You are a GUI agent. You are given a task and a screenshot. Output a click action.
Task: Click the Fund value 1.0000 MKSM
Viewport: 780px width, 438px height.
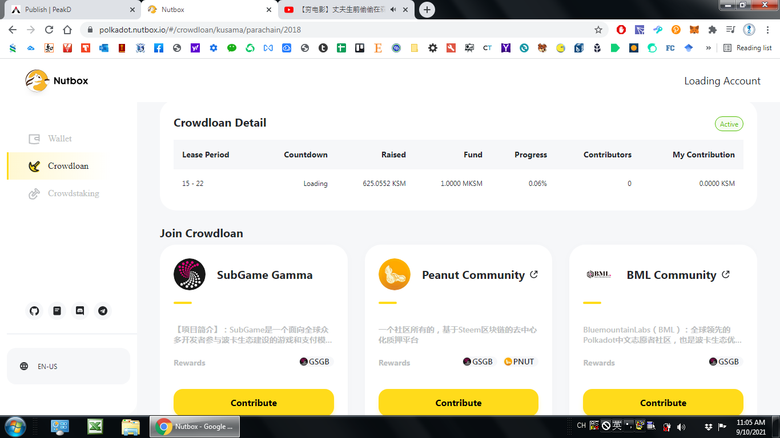(461, 184)
